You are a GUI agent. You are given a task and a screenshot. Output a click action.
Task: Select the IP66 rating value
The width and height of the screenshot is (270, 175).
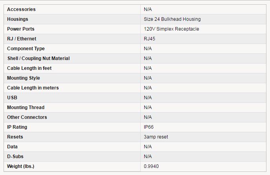[x=149, y=127]
